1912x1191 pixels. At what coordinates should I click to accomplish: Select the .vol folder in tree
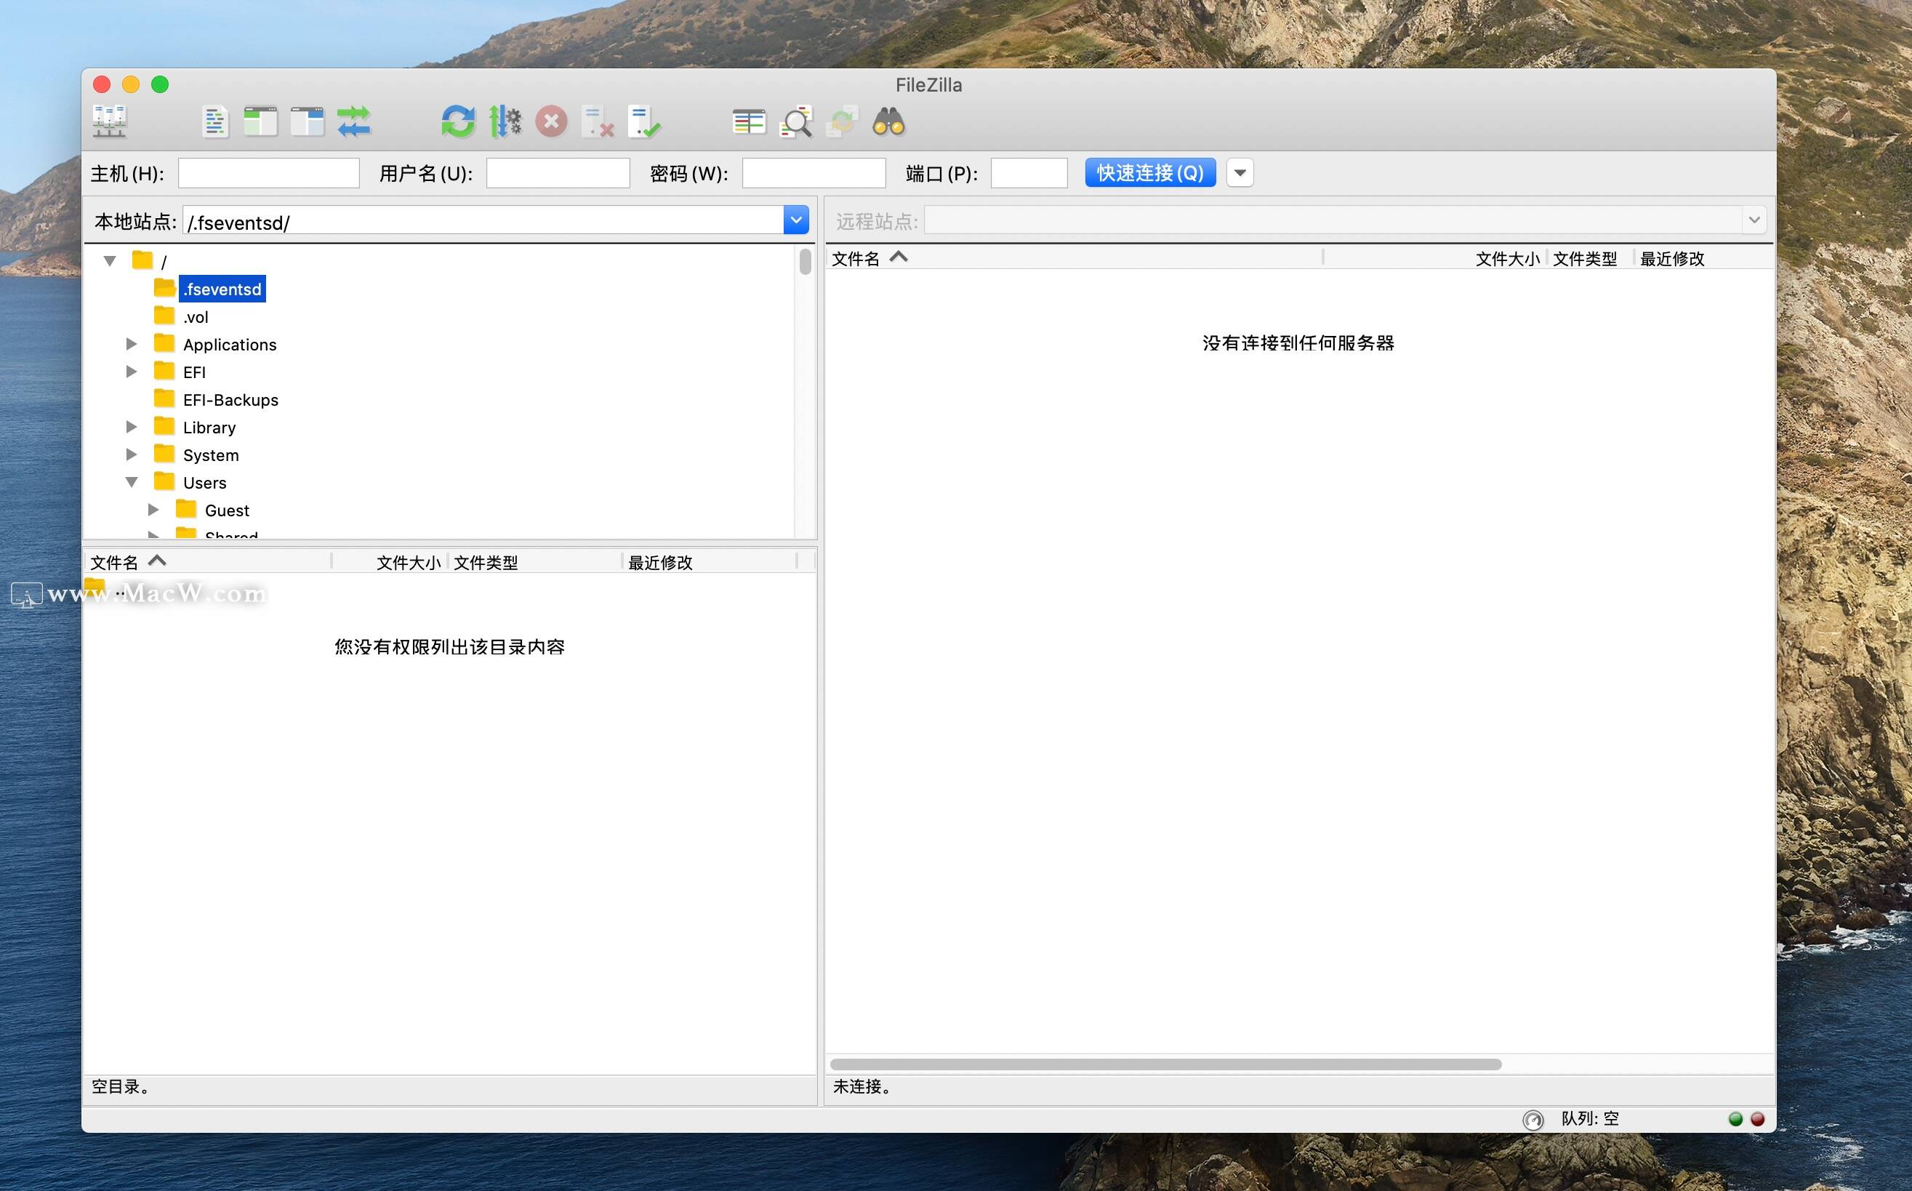(196, 317)
